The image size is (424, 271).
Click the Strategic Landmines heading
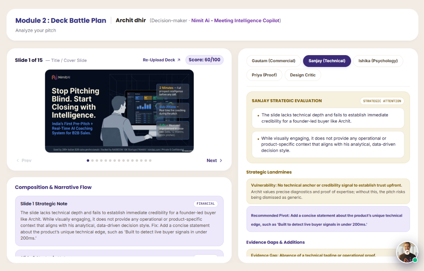[x=269, y=172]
